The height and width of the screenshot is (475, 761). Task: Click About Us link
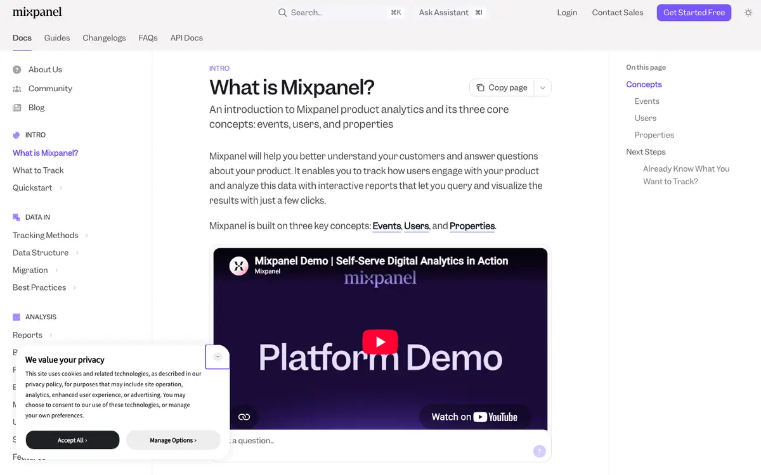pyautogui.click(x=45, y=70)
